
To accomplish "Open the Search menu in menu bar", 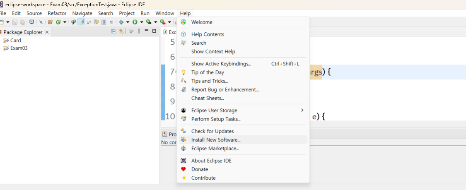I will pos(106,13).
